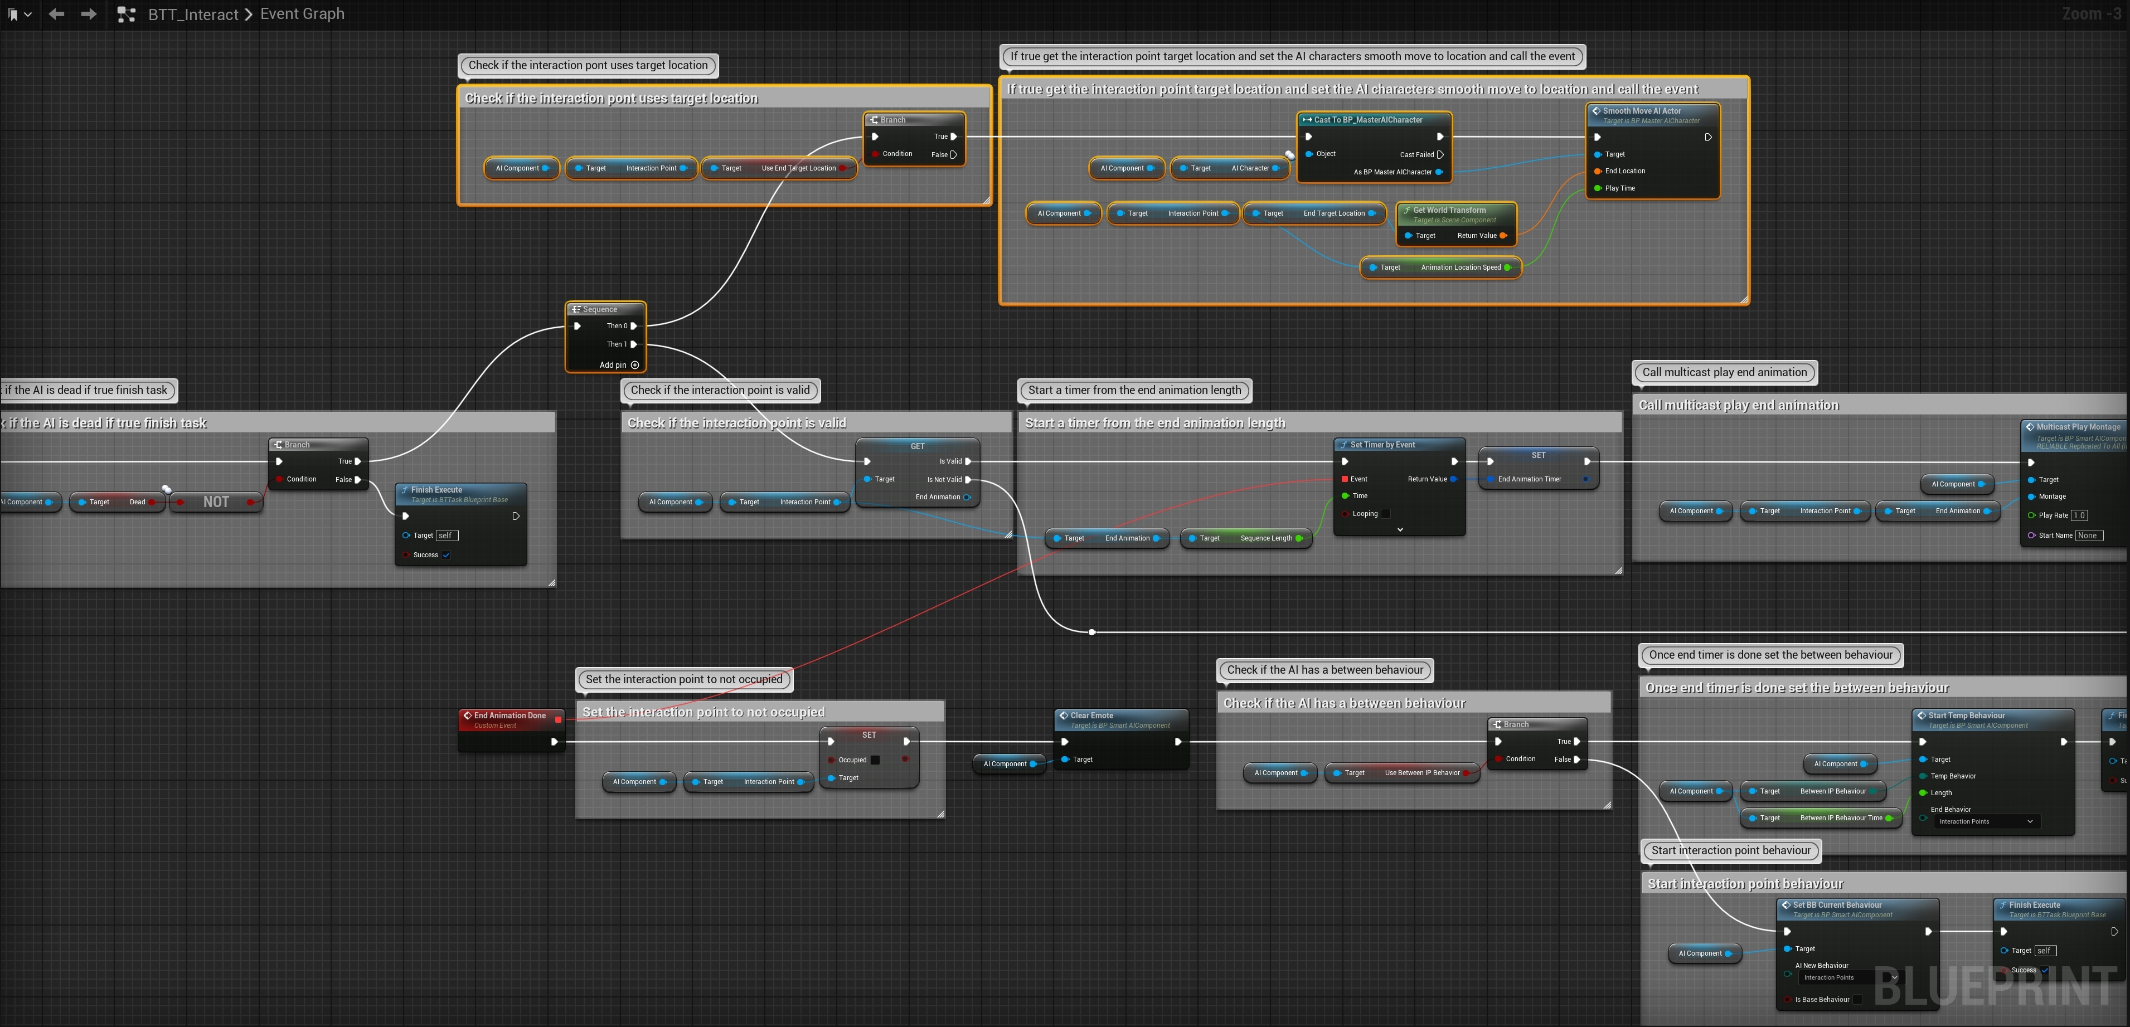This screenshot has width=2130, height=1027.
Task: Click the forward navigation arrow
Action: click(89, 14)
